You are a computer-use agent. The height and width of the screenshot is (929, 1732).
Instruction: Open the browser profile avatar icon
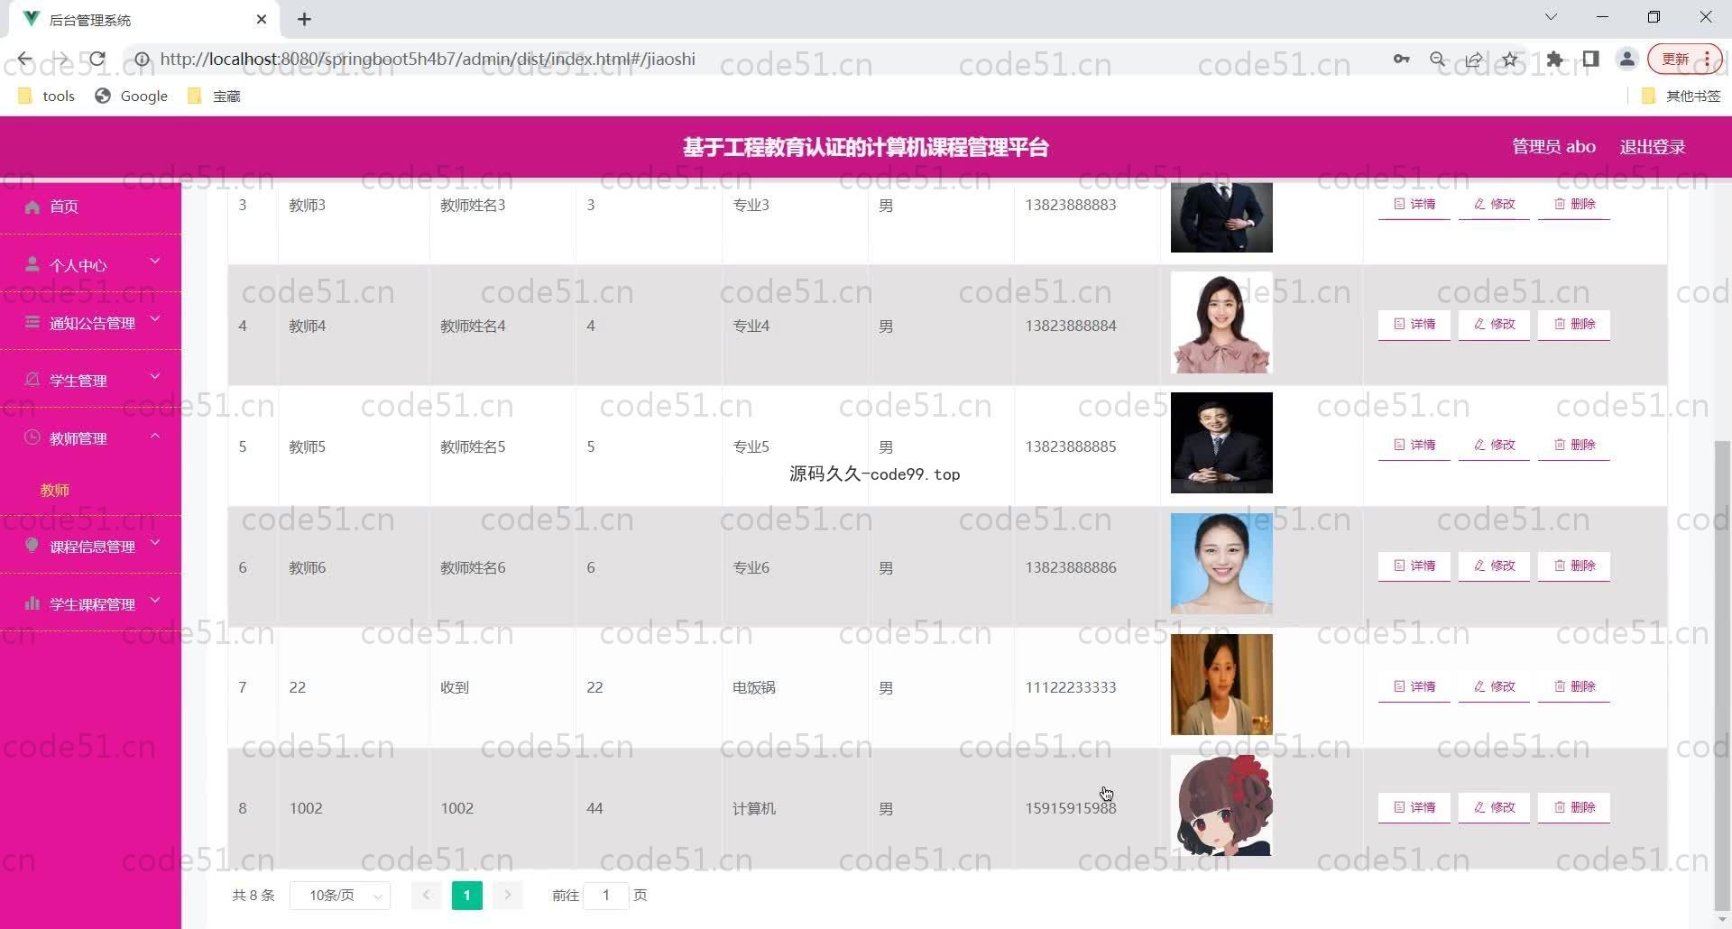pyautogui.click(x=1627, y=60)
